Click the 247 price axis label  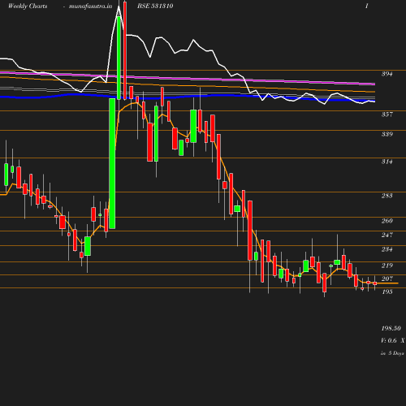pyautogui.click(x=387, y=235)
